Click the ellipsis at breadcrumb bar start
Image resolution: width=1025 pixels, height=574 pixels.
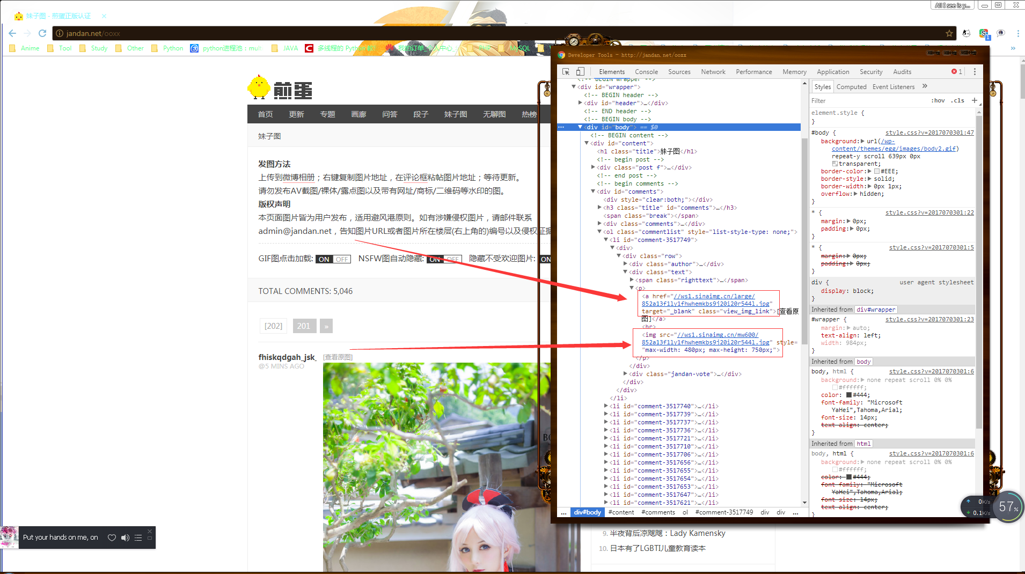coord(563,512)
